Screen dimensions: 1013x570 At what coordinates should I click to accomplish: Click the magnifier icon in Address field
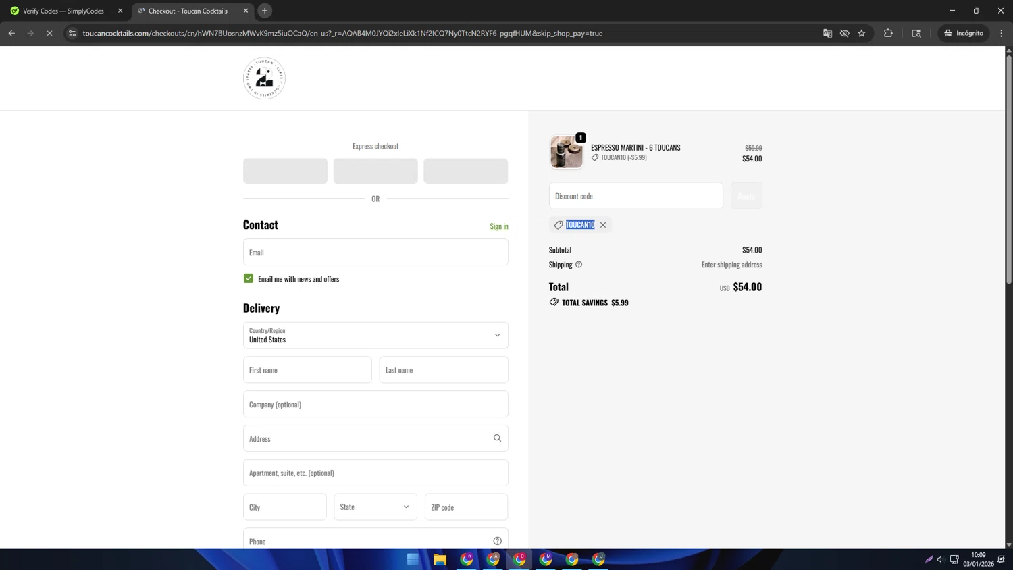pyautogui.click(x=497, y=438)
